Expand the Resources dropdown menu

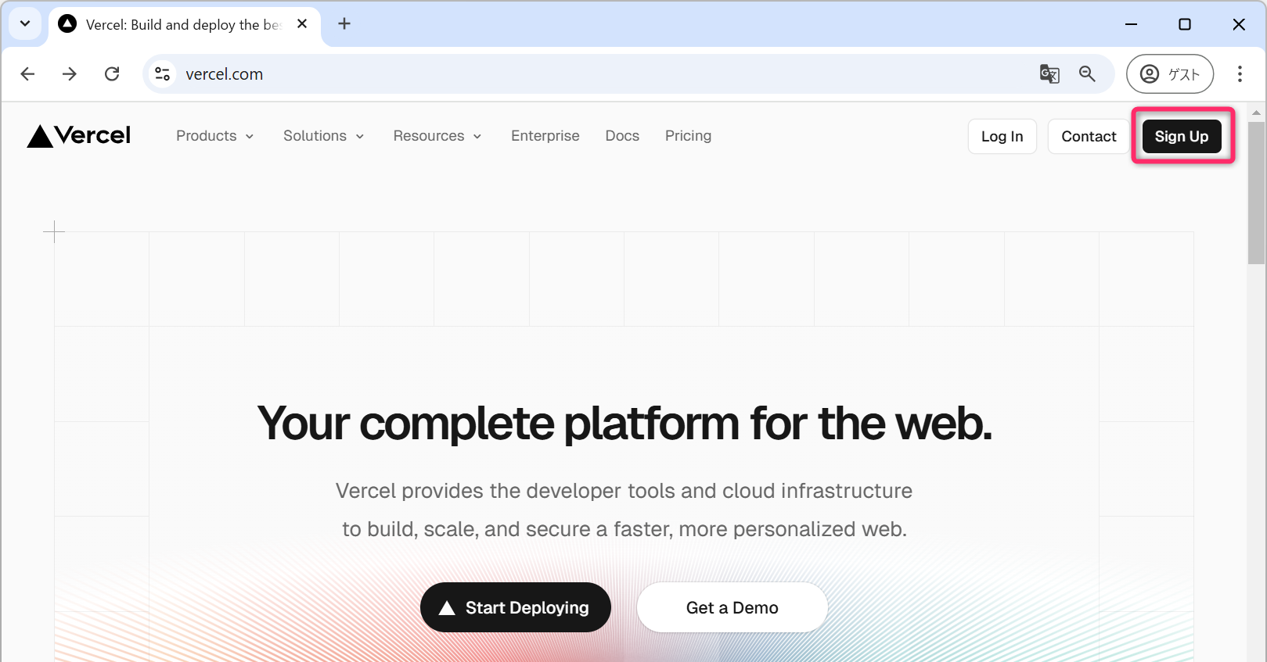pos(437,136)
